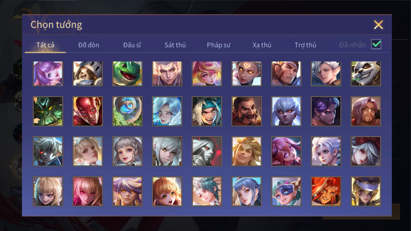
Task: Switch to the Đỡ đòn tab
Action: 89,45
